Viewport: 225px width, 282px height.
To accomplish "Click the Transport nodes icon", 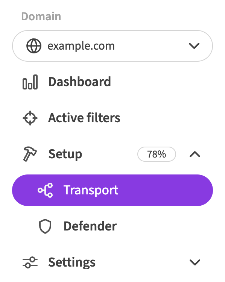I will pyautogui.click(x=45, y=190).
